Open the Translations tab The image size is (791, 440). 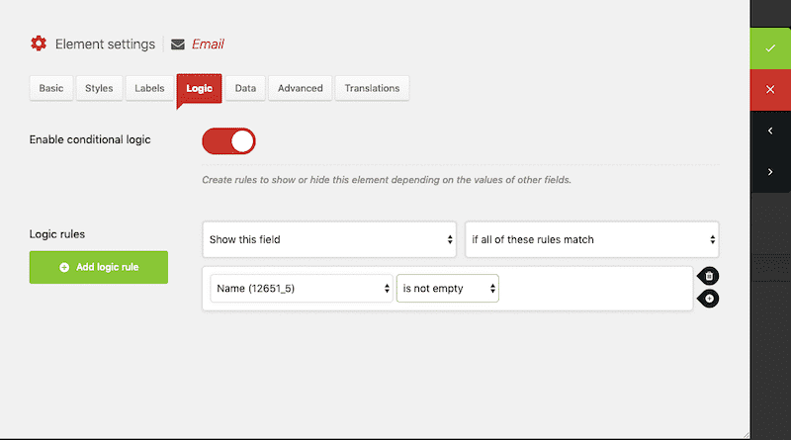[373, 88]
